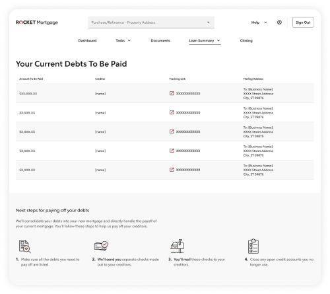
Task: Click the Amount To Be Paid column header
Action: click(31, 79)
